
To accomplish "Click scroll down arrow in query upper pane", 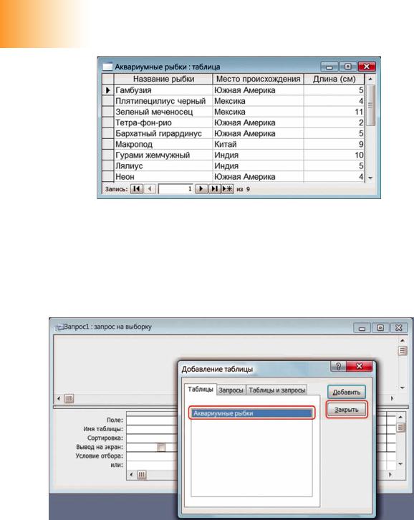I will [403, 387].
